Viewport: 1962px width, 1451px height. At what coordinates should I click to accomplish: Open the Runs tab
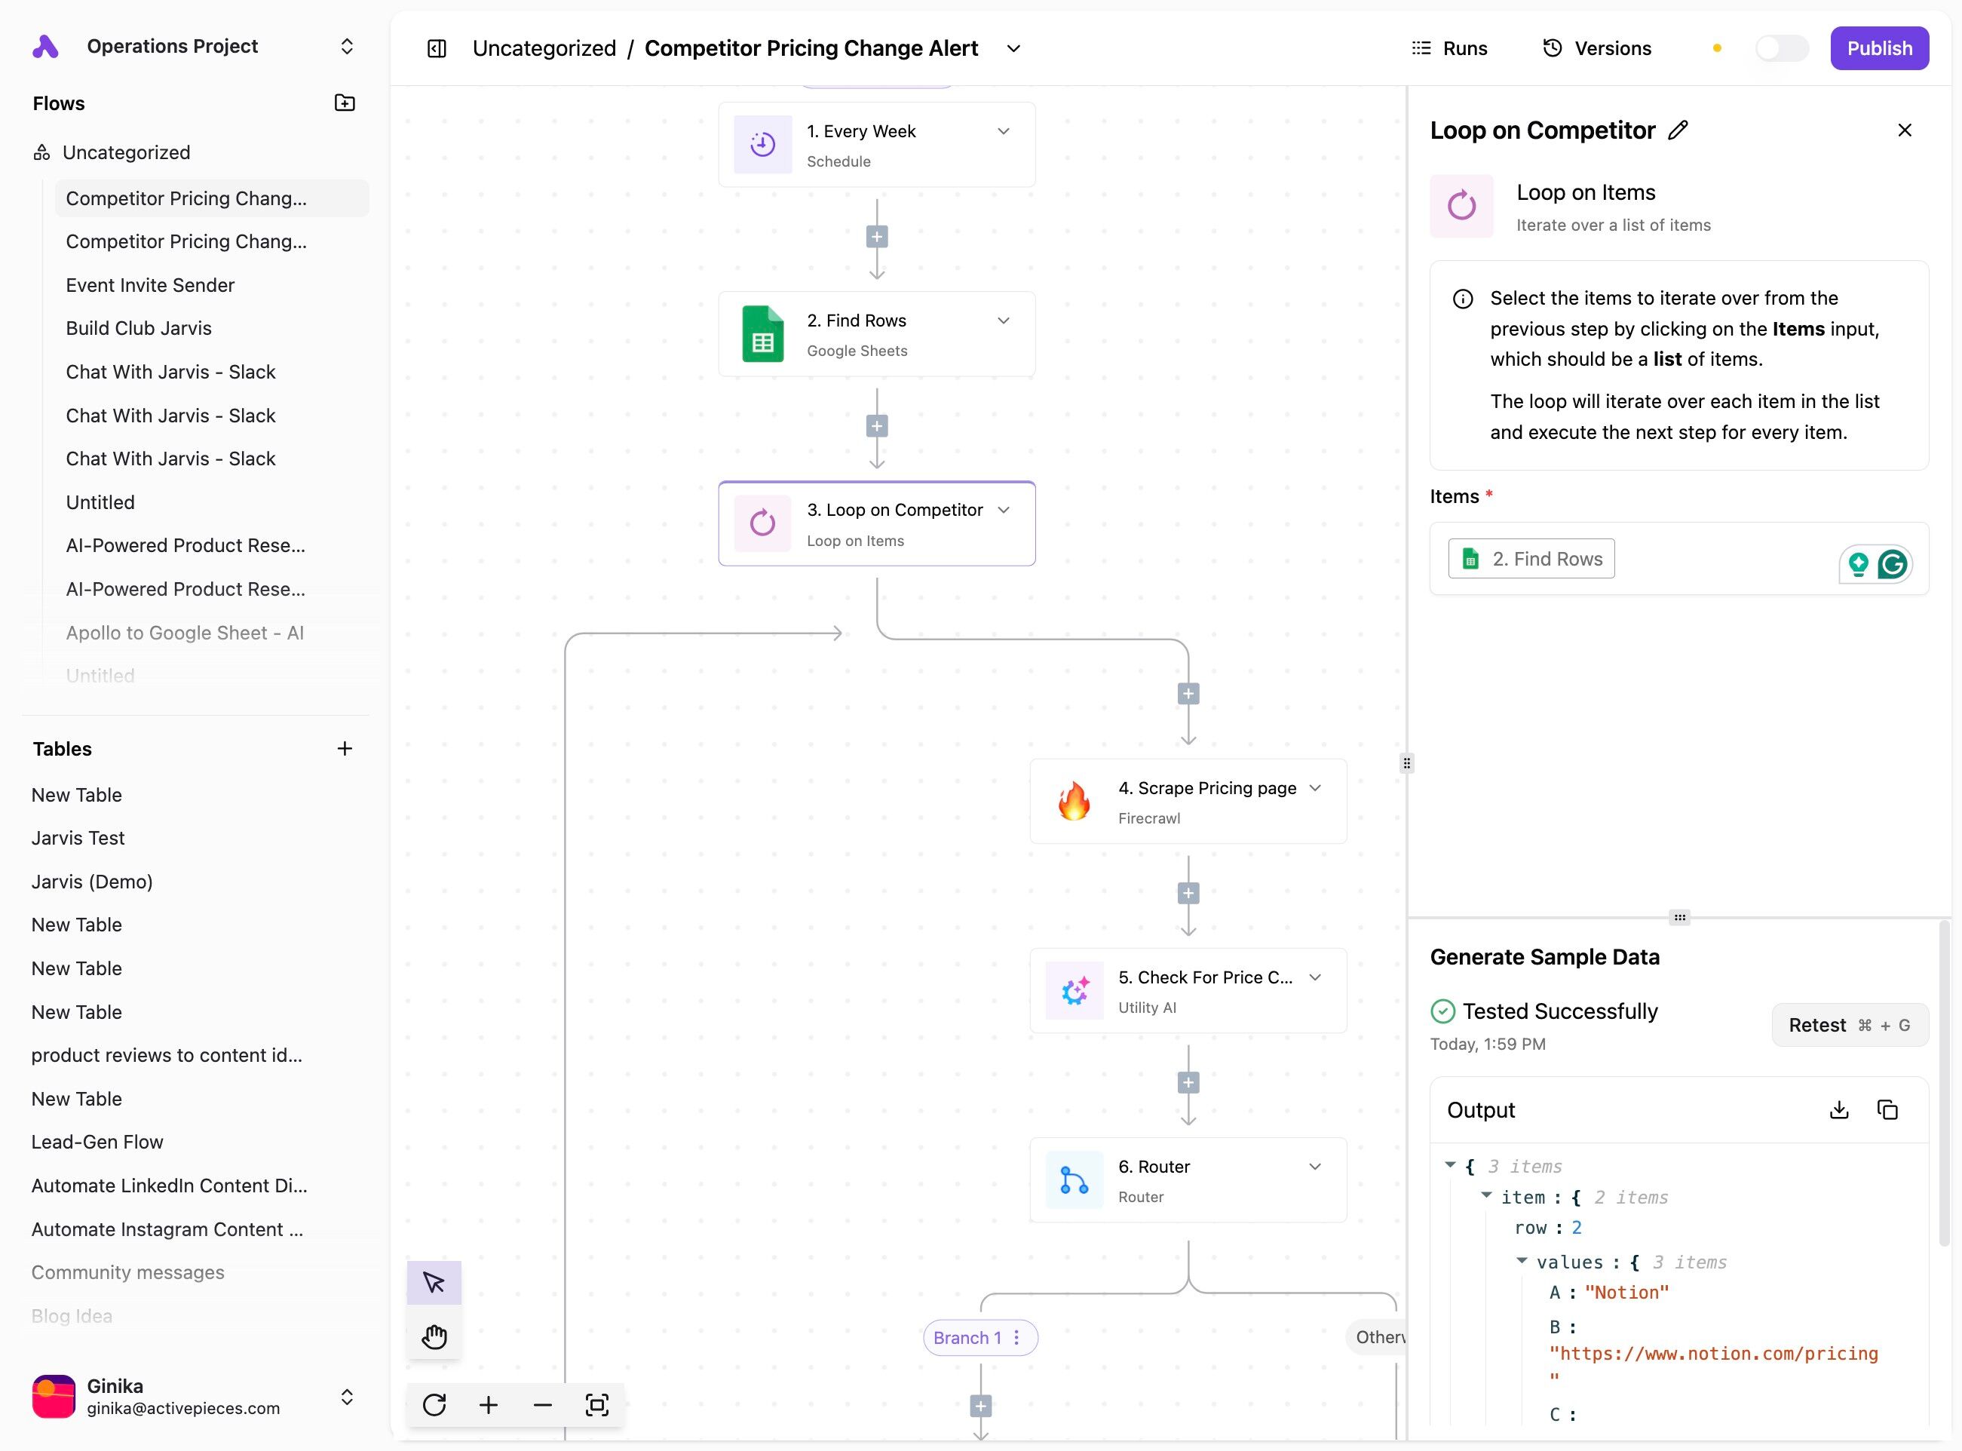tap(1449, 48)
